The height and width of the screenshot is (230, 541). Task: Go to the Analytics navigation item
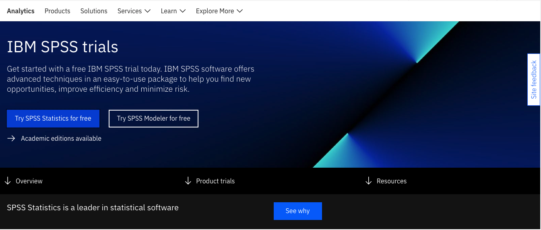click(x=21, y=11)
